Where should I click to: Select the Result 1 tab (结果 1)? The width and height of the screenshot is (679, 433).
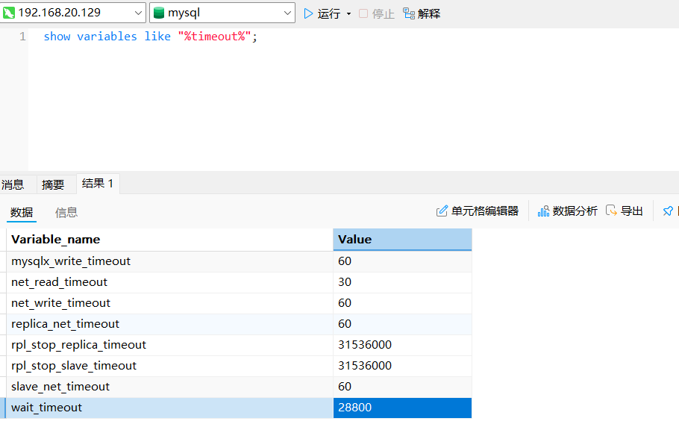98,184
